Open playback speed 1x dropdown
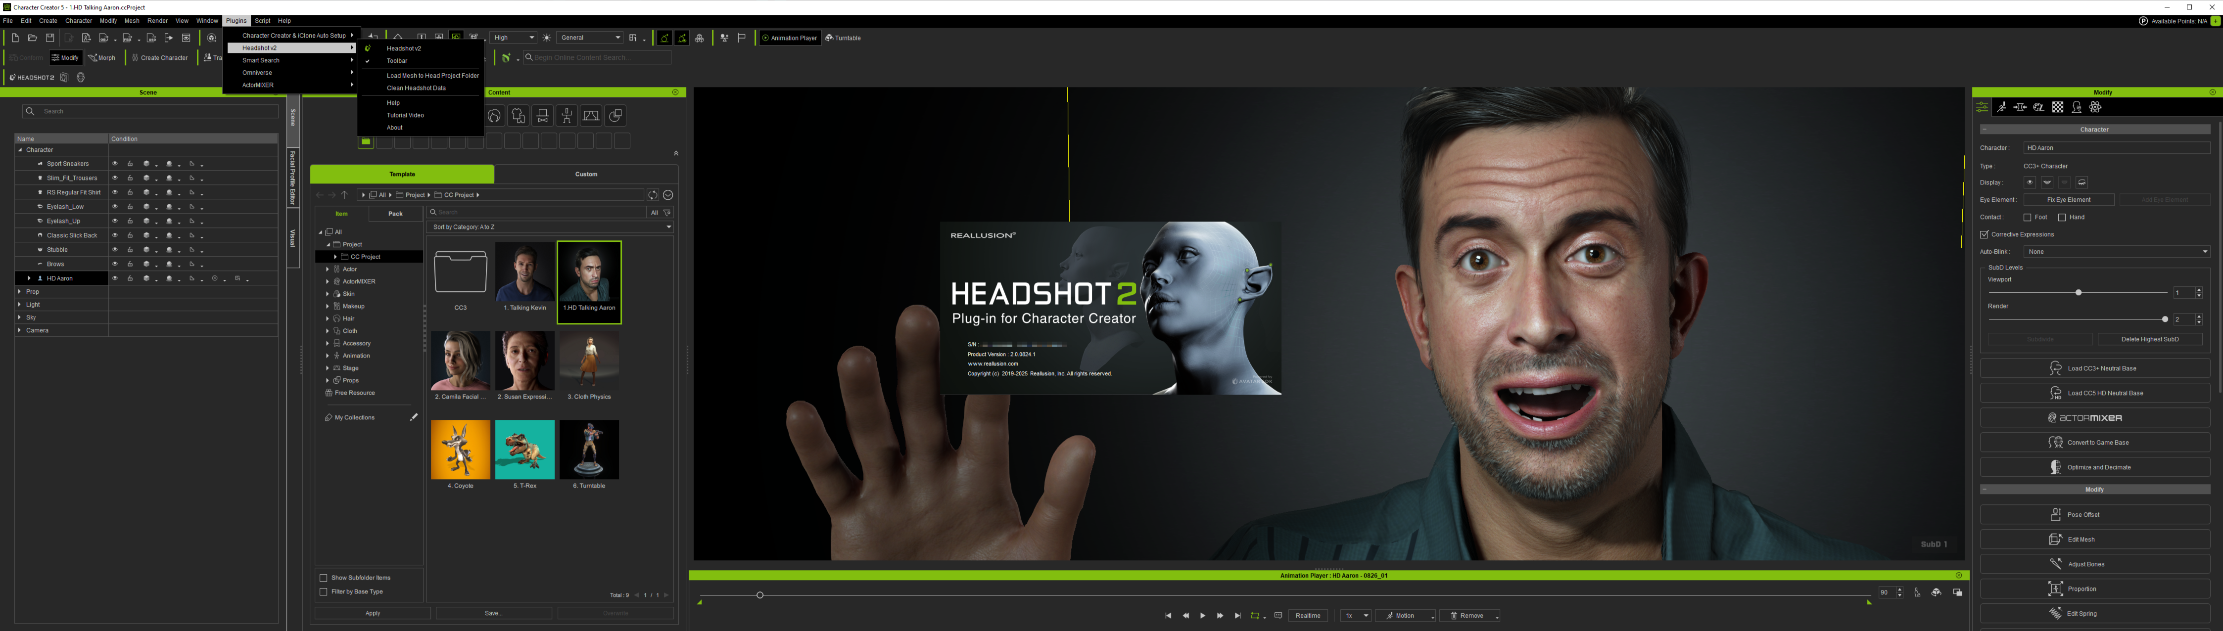 tap(1356, 616)
